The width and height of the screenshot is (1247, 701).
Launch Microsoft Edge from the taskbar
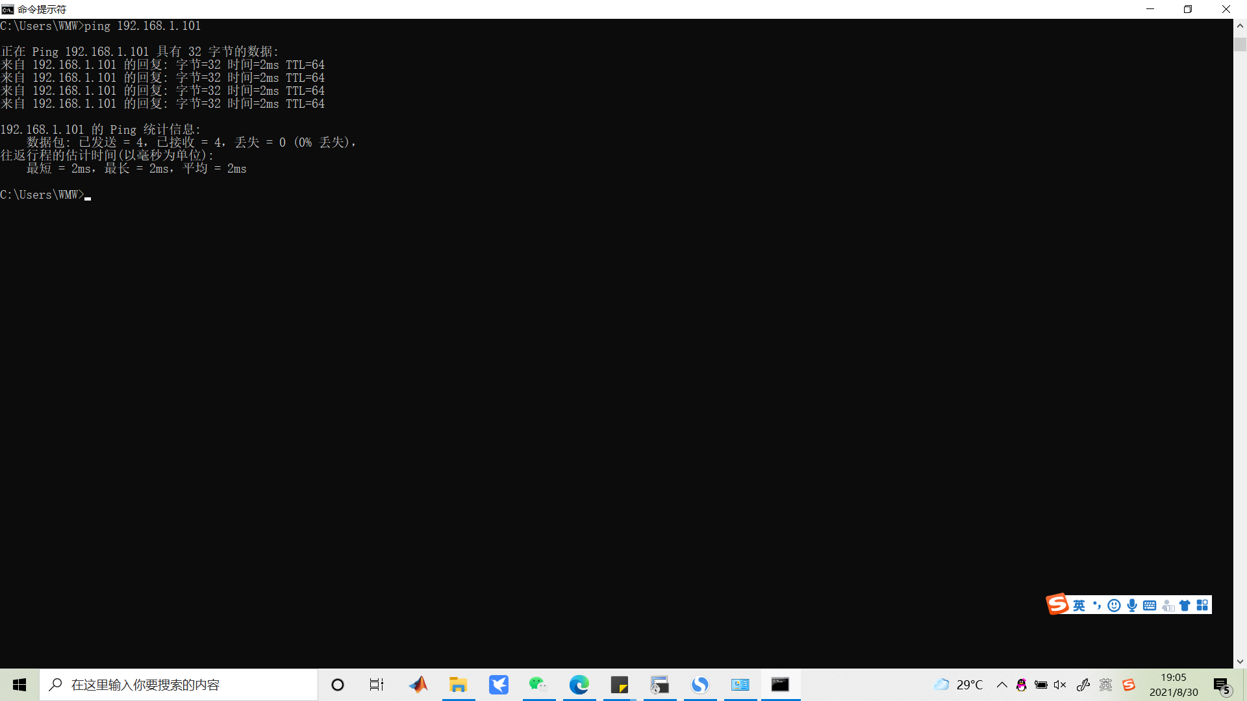579,685
